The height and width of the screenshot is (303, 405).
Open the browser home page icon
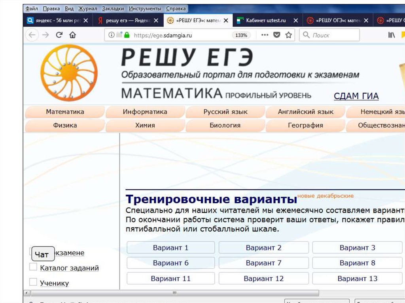pyautogui.click(x=73, y=35)
